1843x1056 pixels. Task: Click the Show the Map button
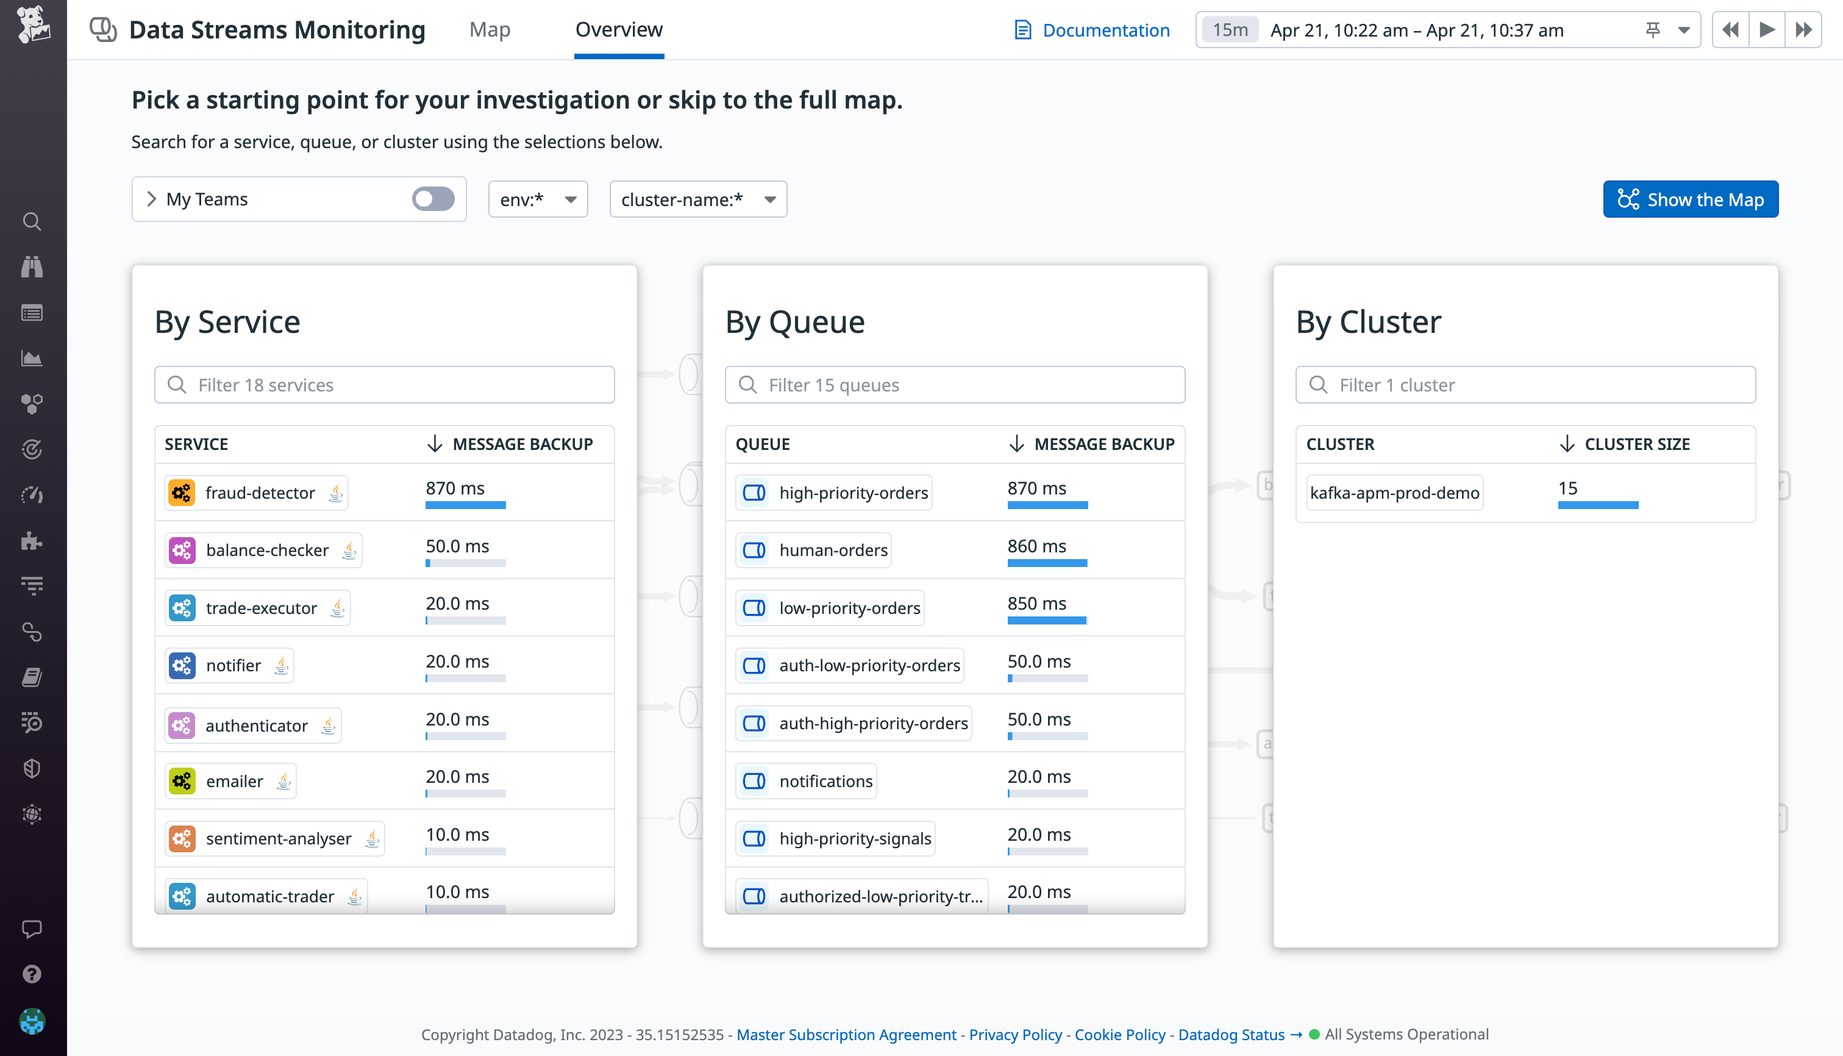(1690, 199)
